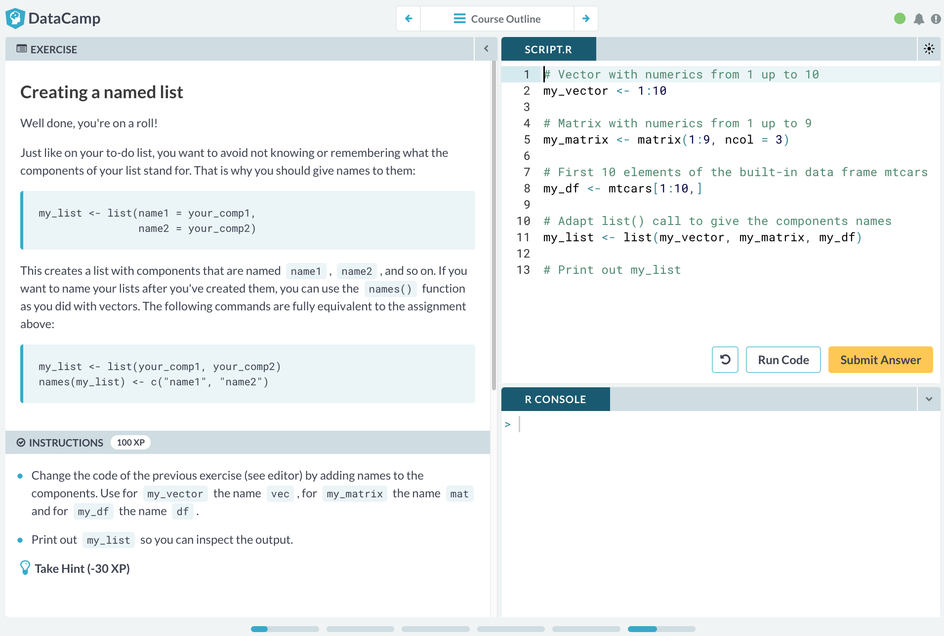Click Submit Answer button
The image size is (944, 636).
pos(880,360)
